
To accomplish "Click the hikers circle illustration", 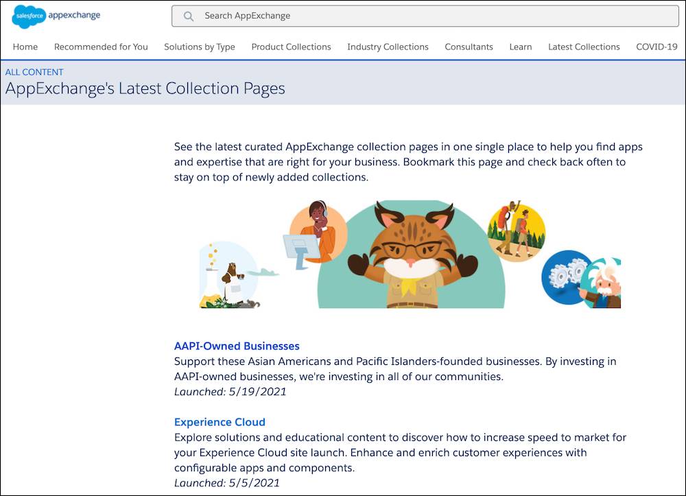I will (x=517, y=231).
